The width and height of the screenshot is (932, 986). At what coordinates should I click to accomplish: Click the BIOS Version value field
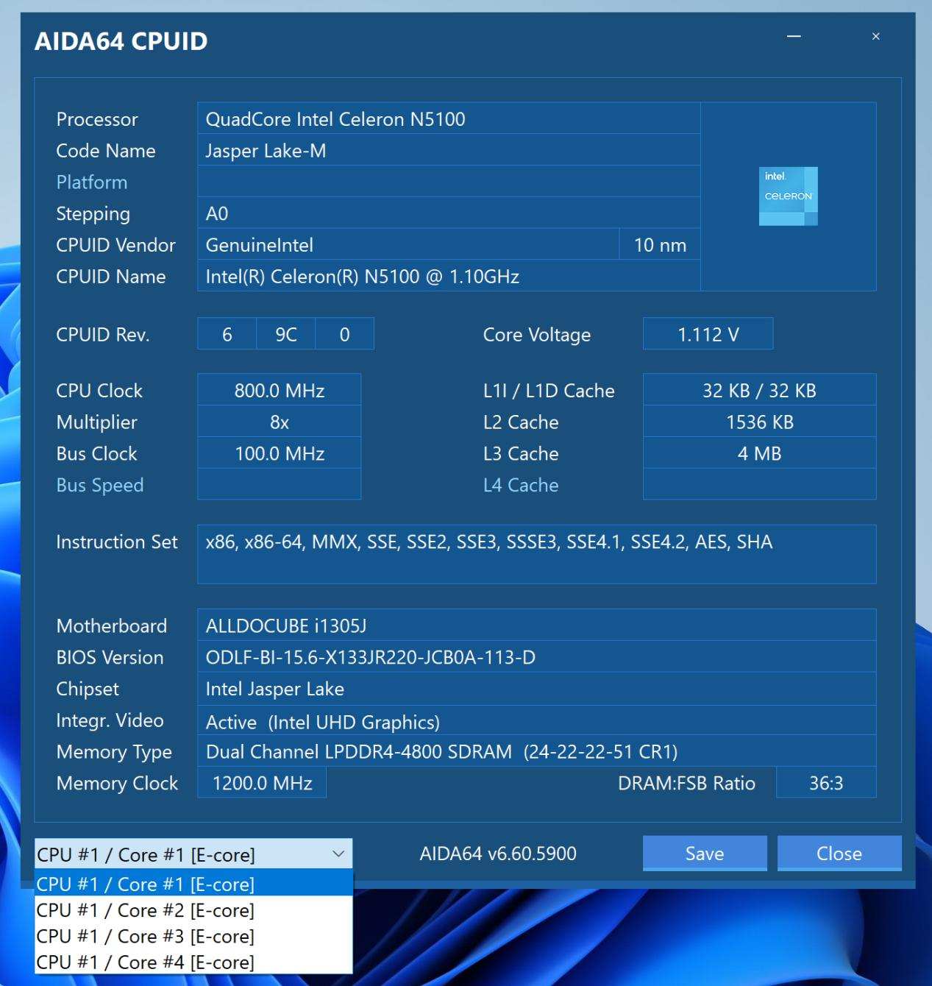point(537,657)
